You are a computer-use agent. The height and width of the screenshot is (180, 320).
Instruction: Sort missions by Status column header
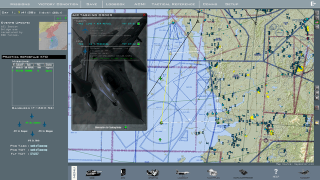click(x=48, y=64)
